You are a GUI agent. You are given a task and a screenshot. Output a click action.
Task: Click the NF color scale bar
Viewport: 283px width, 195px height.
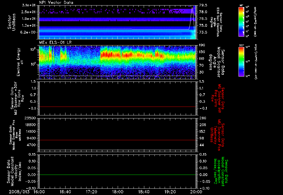pos(241,21)
